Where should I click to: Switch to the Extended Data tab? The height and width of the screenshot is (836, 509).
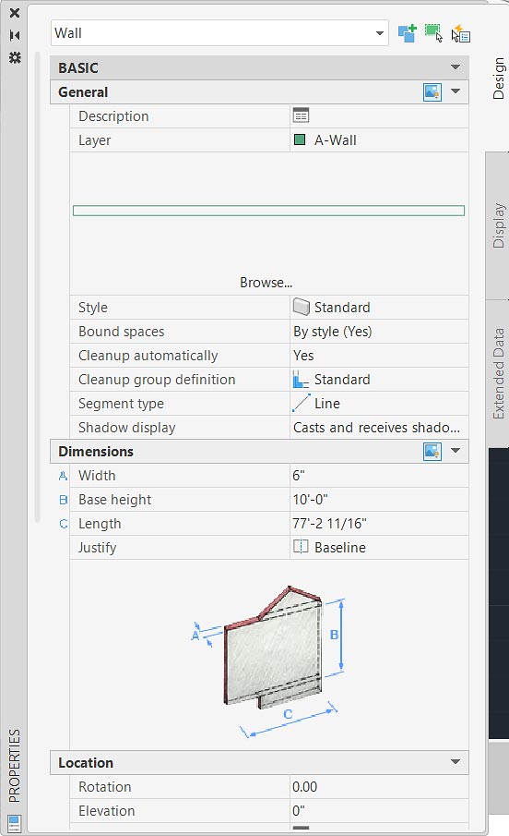tap(498, 373)
